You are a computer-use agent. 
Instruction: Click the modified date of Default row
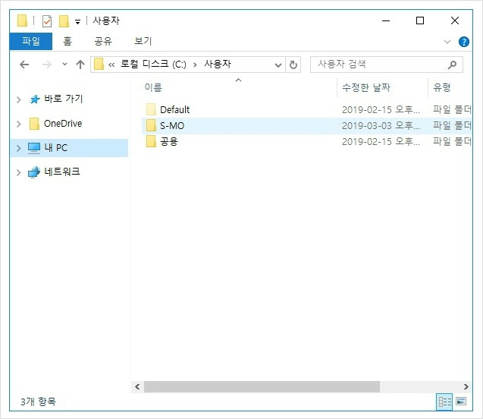pyautogui.click(x=381, y=110)
